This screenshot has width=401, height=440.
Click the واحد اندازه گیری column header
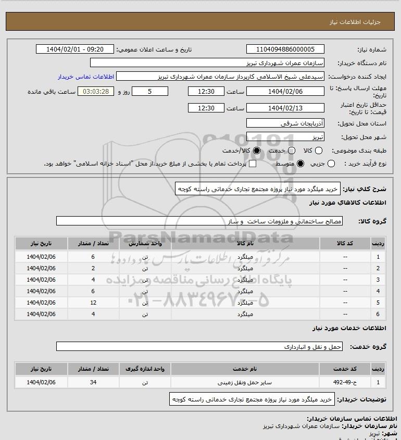[x=145, y=369]
